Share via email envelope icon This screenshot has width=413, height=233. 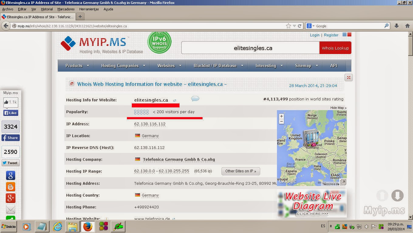(x=11, y=209)
